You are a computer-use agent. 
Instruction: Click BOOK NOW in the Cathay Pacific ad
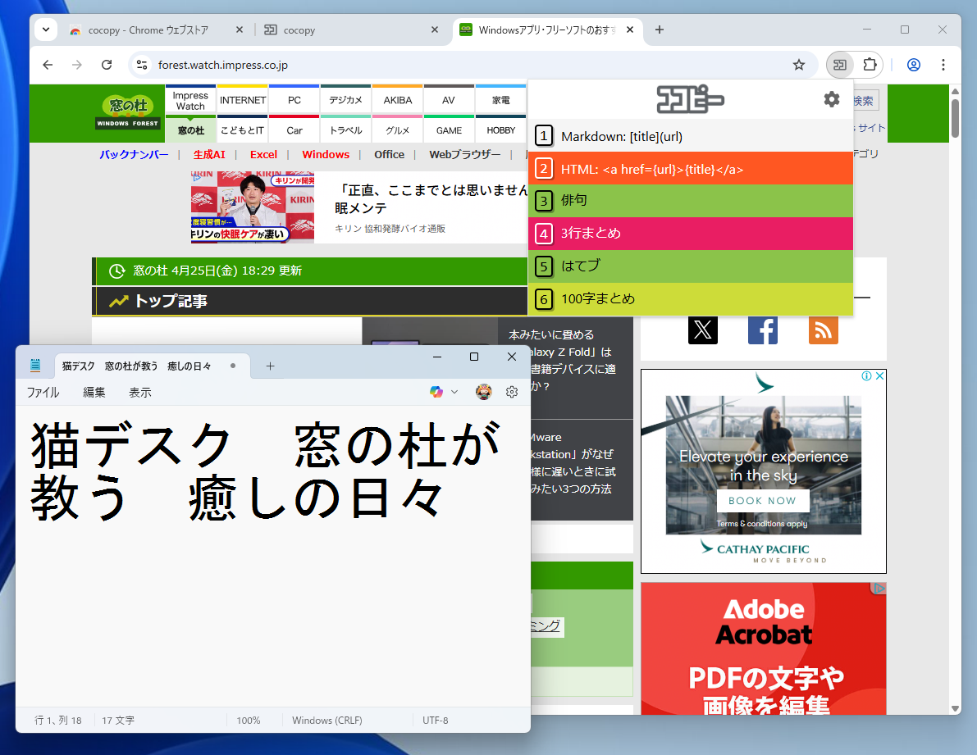[763, 501]
